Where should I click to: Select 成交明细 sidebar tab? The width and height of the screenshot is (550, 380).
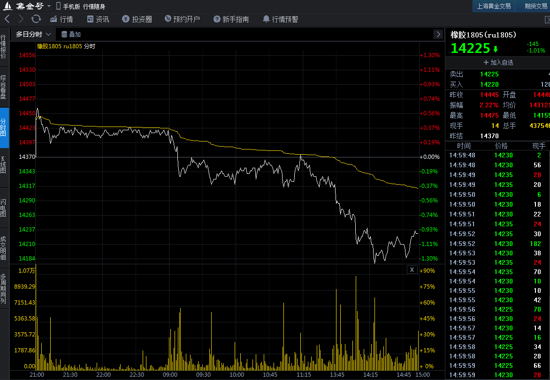[x=3, y=248]
